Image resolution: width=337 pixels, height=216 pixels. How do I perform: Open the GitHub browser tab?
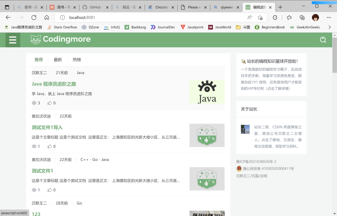click(95, 7)
